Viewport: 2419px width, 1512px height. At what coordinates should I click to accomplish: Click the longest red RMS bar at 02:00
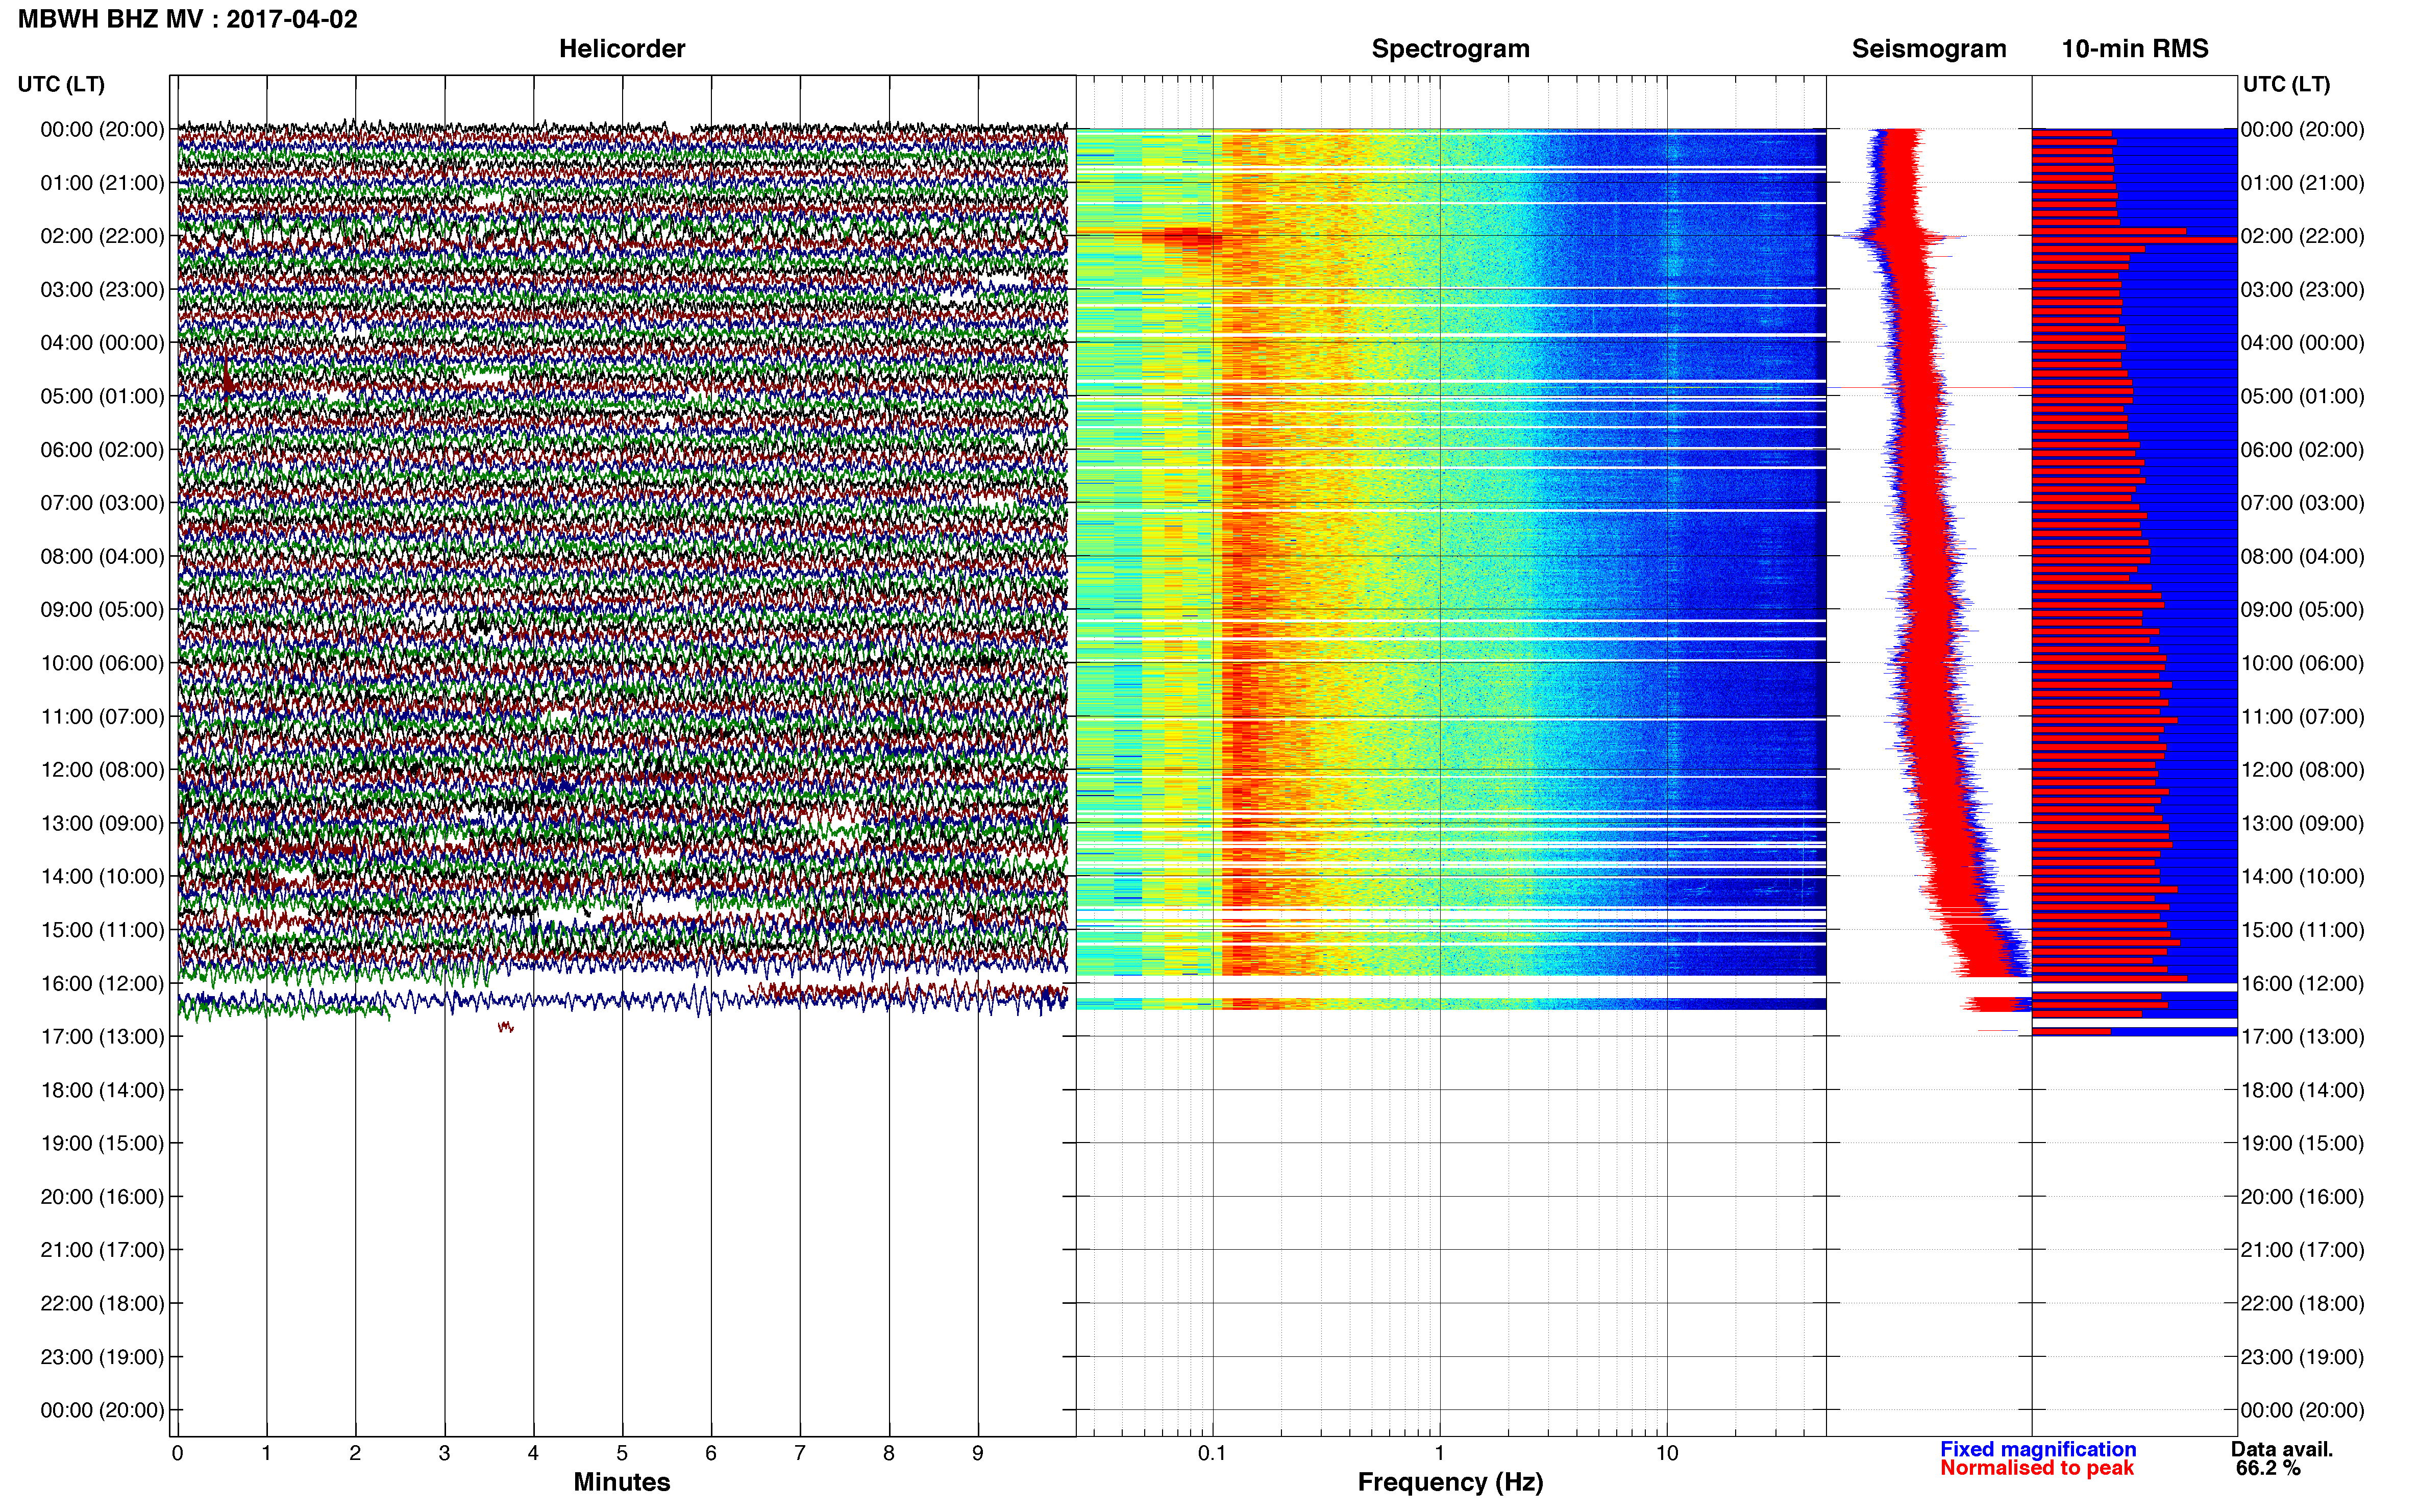pyautogui.click(x=2134, y=240)
